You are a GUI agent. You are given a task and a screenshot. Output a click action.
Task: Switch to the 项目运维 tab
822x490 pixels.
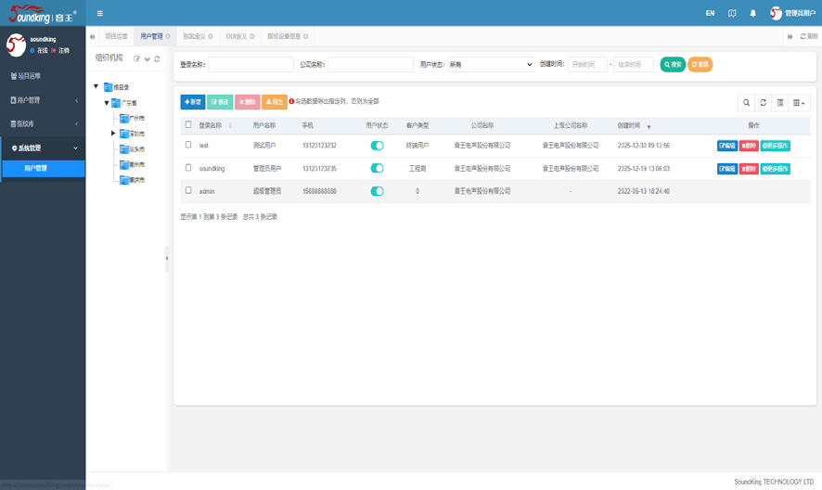[116, 36]
